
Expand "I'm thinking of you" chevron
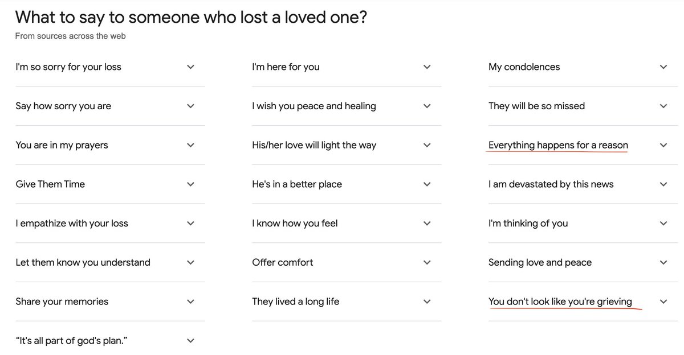coord(663,224)
